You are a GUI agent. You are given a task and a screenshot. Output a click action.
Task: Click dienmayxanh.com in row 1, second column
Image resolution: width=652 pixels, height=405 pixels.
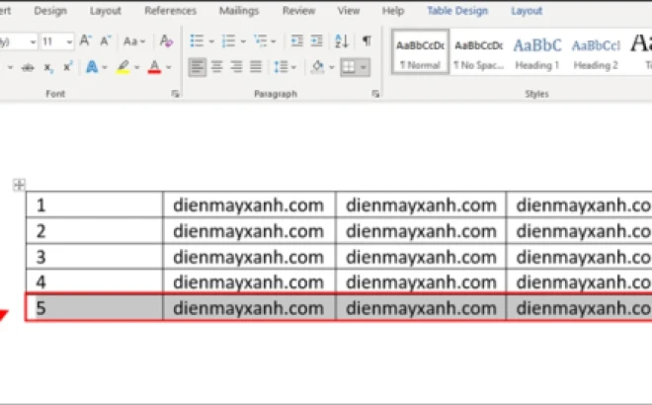(249, 205)
